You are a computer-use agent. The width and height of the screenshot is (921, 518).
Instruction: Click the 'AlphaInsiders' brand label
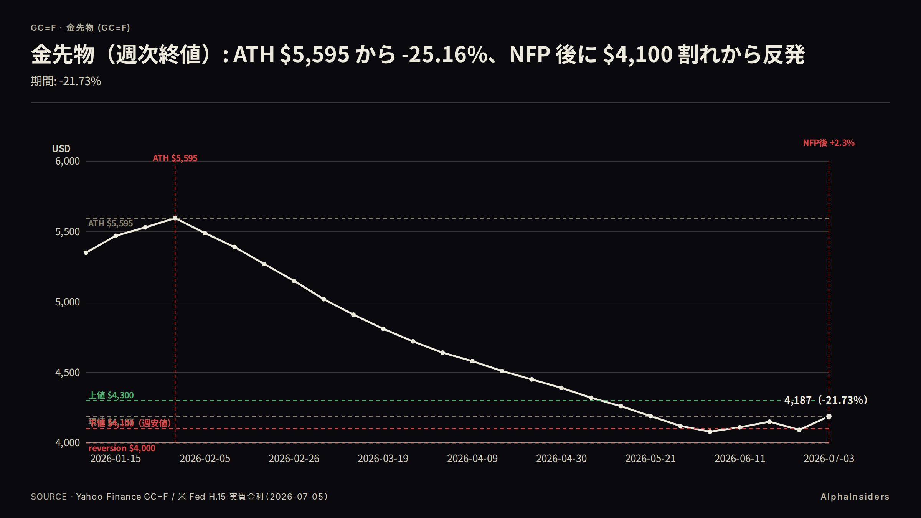tap(855, 497)
